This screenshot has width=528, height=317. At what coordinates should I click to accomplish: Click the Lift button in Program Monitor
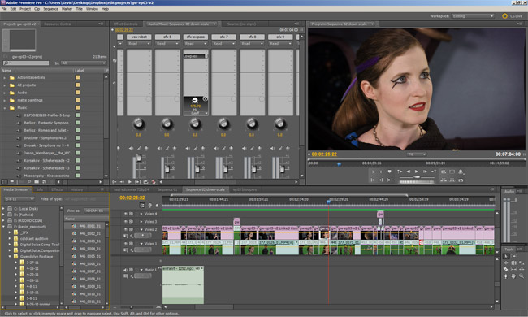pos(444,180)
